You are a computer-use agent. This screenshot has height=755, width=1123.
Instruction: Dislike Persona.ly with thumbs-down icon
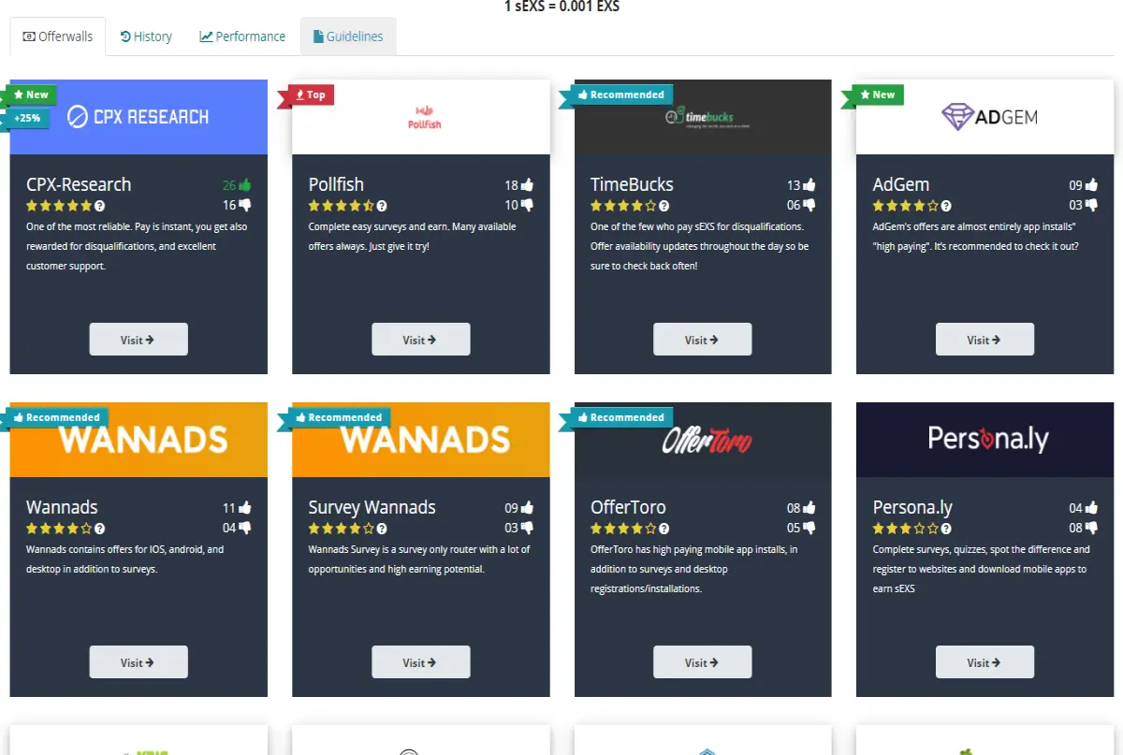[1091, 528]
